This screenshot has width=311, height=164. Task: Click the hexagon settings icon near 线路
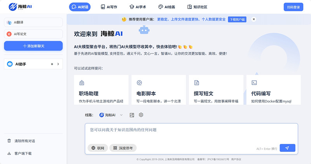[x=141, y=115]
